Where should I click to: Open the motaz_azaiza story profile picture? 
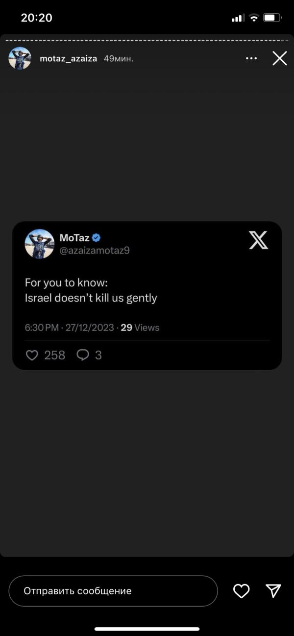tap(20, 58)
